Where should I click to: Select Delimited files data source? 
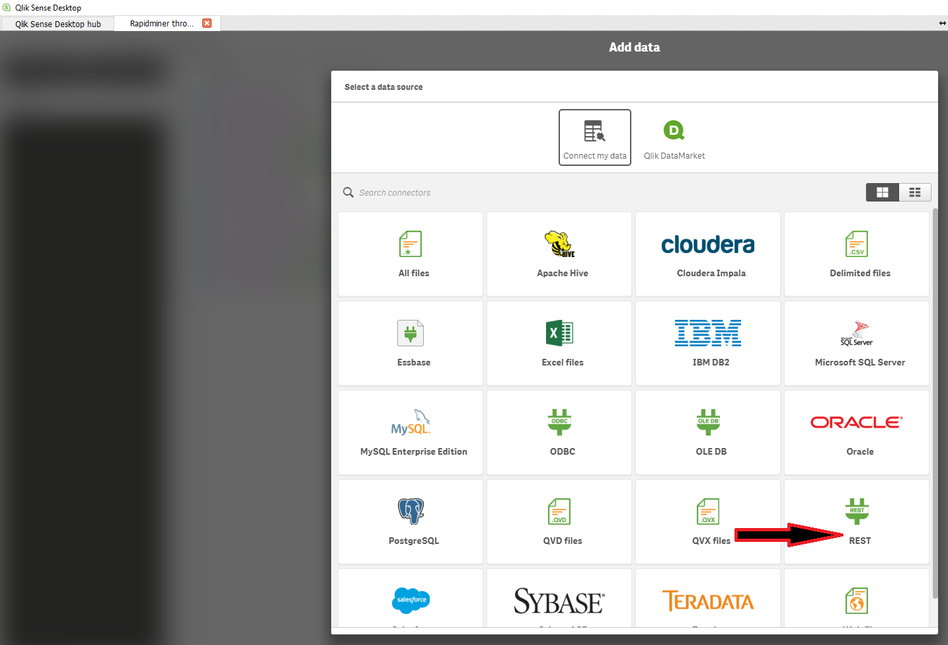pos(857,254)
